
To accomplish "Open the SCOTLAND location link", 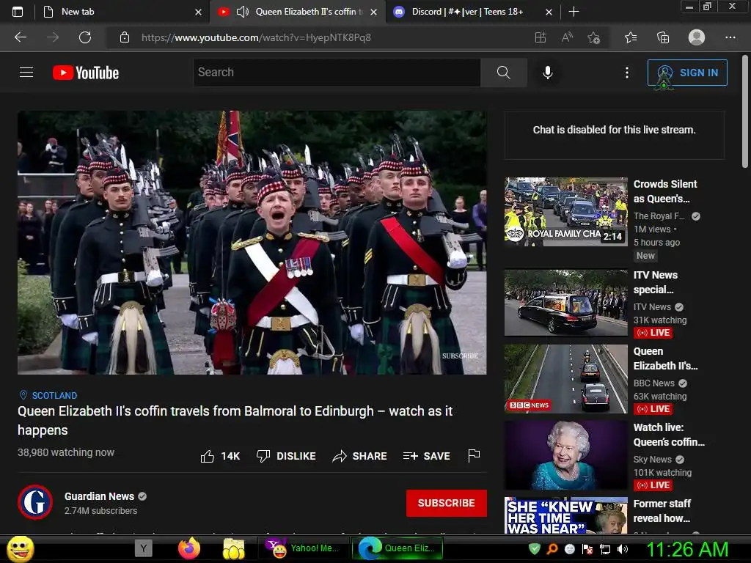I will (54, 395).
